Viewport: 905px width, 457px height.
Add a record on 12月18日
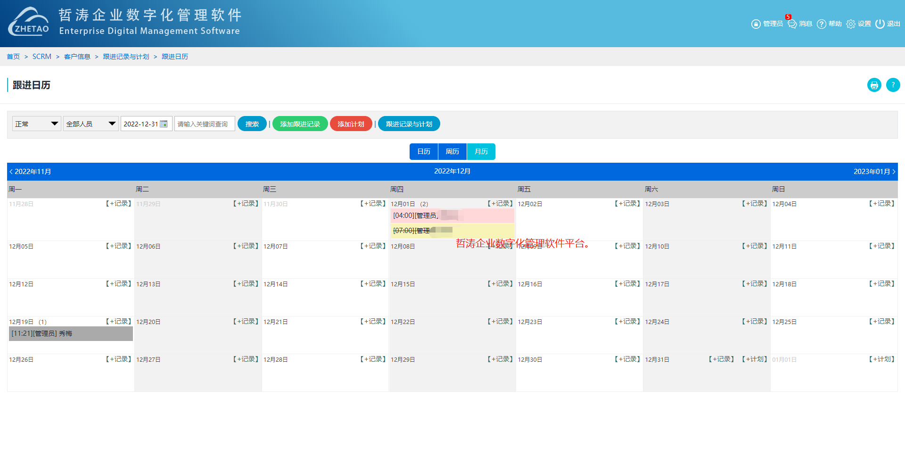click(881, 284)
